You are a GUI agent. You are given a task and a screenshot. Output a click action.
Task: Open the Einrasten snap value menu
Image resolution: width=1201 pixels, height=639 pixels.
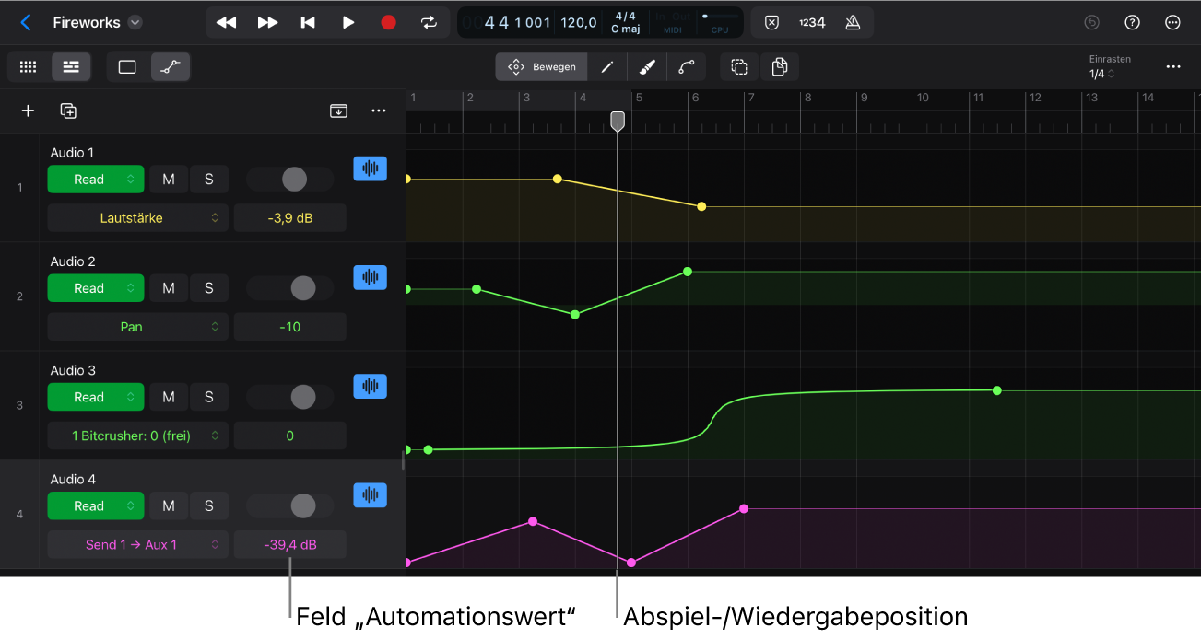click(x=1101, y=74)
